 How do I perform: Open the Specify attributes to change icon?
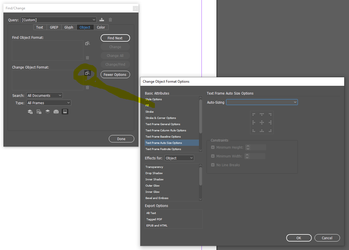tap(88, 73)
